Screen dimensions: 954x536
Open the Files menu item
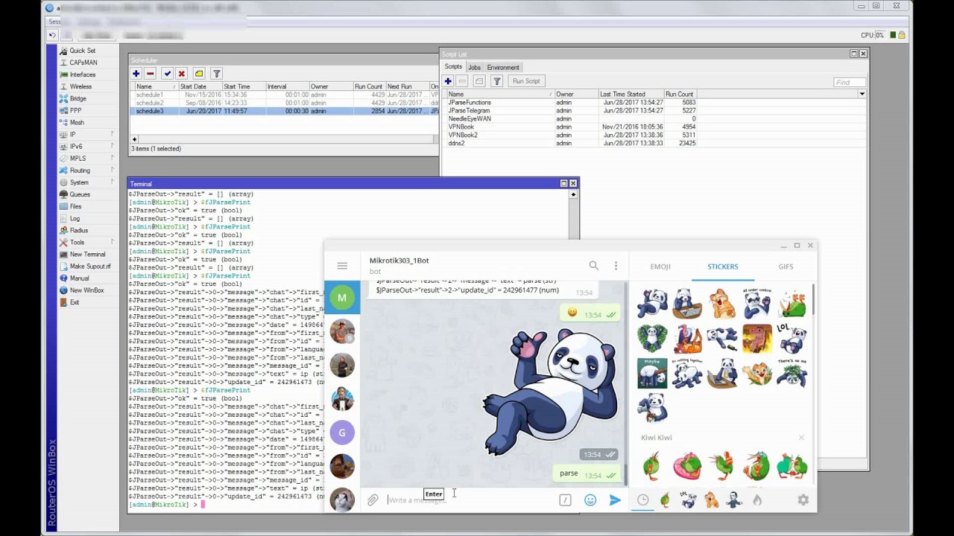75,206
